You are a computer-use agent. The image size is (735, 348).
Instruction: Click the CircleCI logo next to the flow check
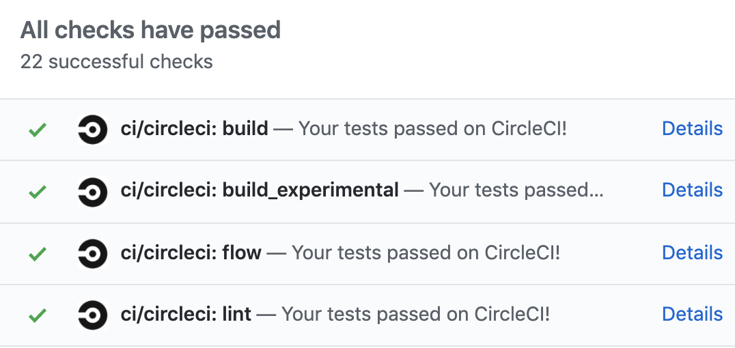(x=92, y=253)
